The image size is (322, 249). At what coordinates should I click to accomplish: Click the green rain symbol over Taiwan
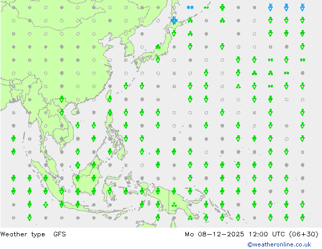tap(110, 100)
